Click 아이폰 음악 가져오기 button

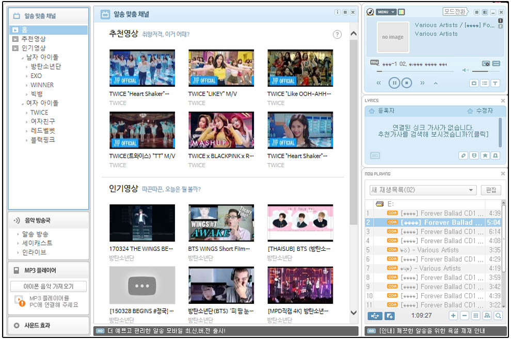(x=49, y=286)
